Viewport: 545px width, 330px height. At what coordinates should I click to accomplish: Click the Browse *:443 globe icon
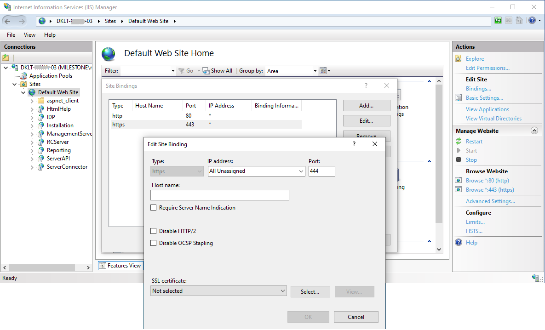coord(459,190)
